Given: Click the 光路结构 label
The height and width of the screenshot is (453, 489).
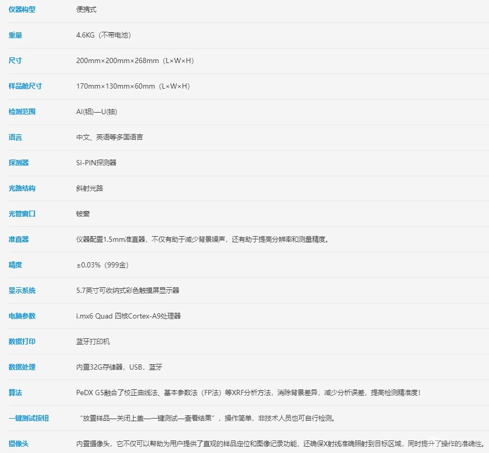Looking at the screenshot, I should tap(22, 189).
